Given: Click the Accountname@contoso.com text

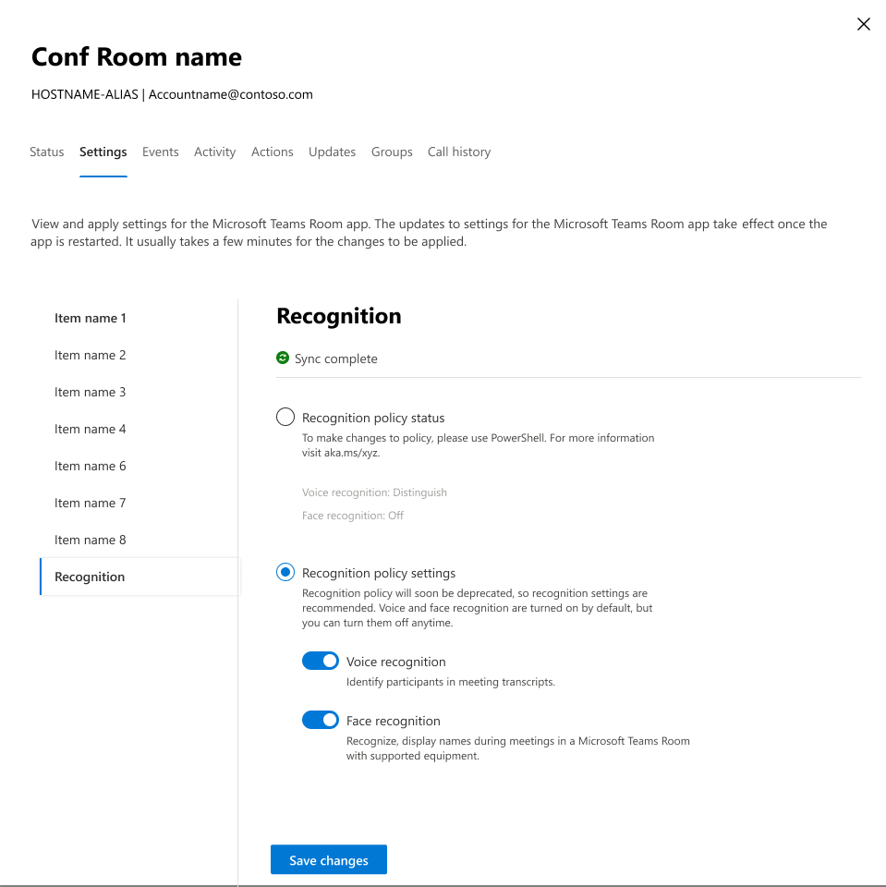Looking at the screenshot, I should click(x=231, y=94).
